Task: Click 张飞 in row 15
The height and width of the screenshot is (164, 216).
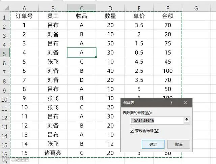Action: coord(53,144)
